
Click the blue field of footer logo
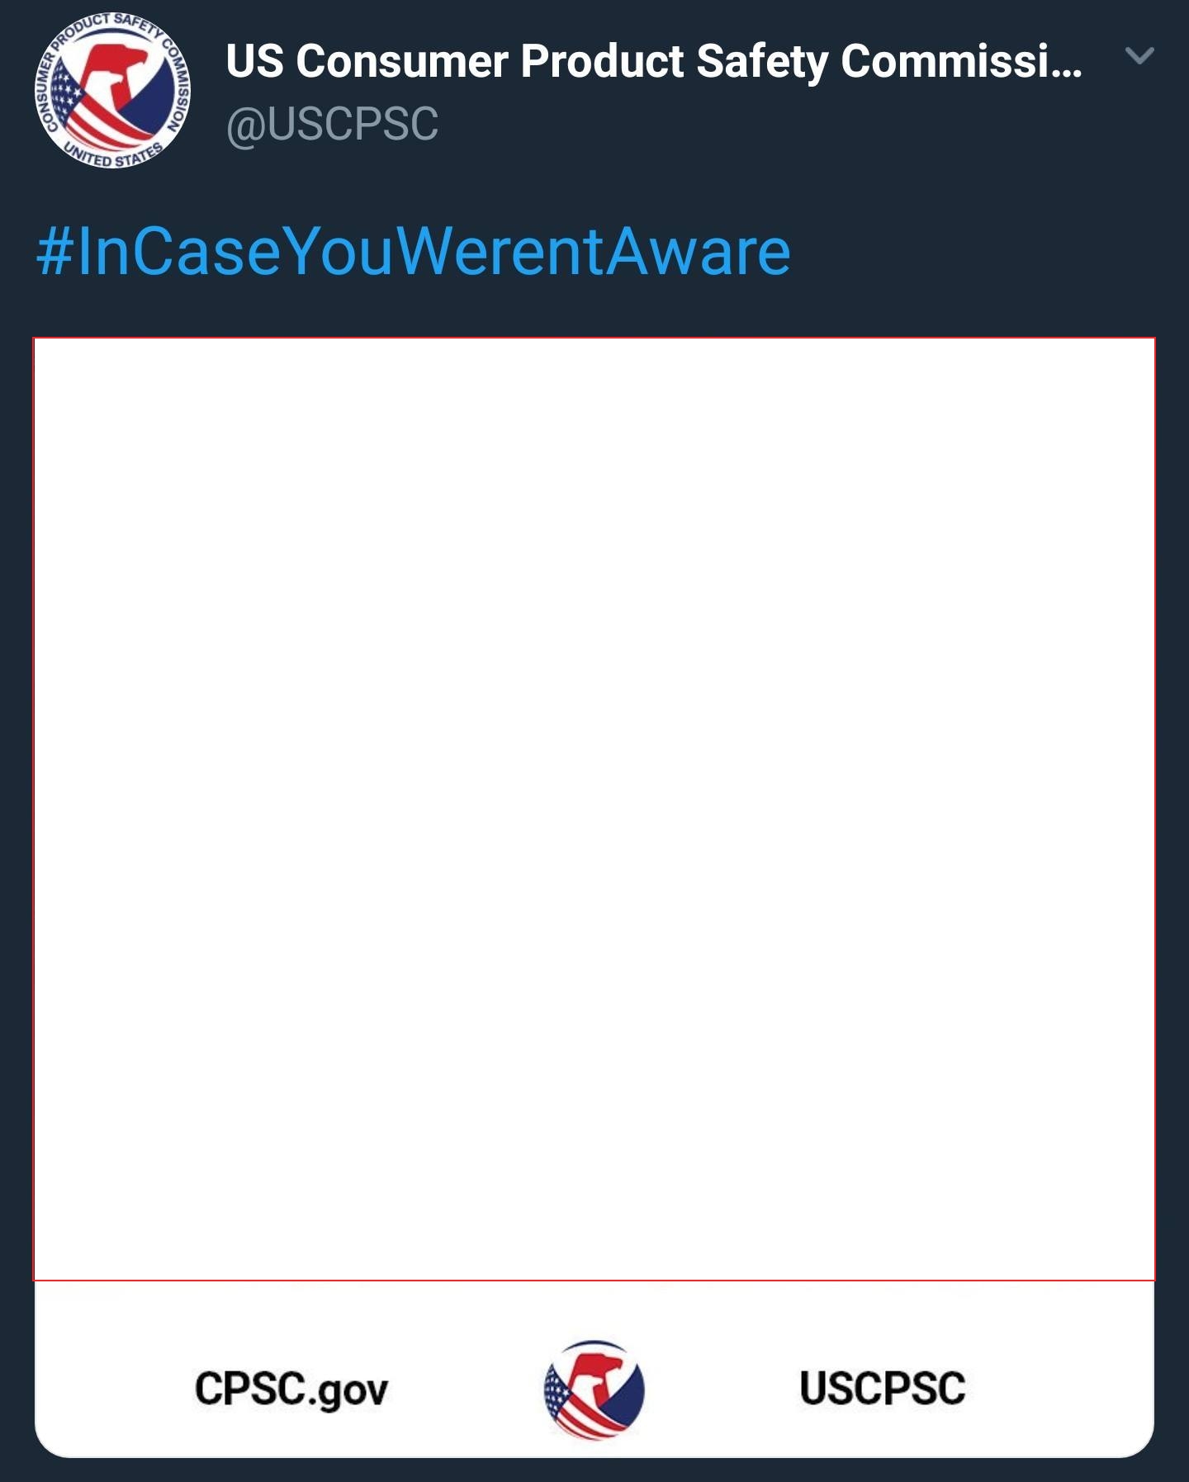point(623,1392)
